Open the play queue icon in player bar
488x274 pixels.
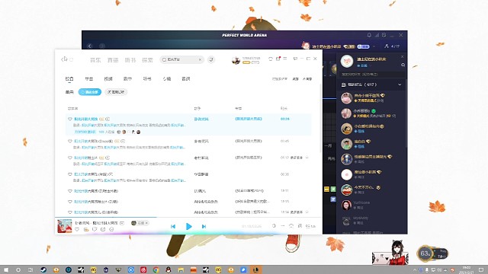pos(310,226)
